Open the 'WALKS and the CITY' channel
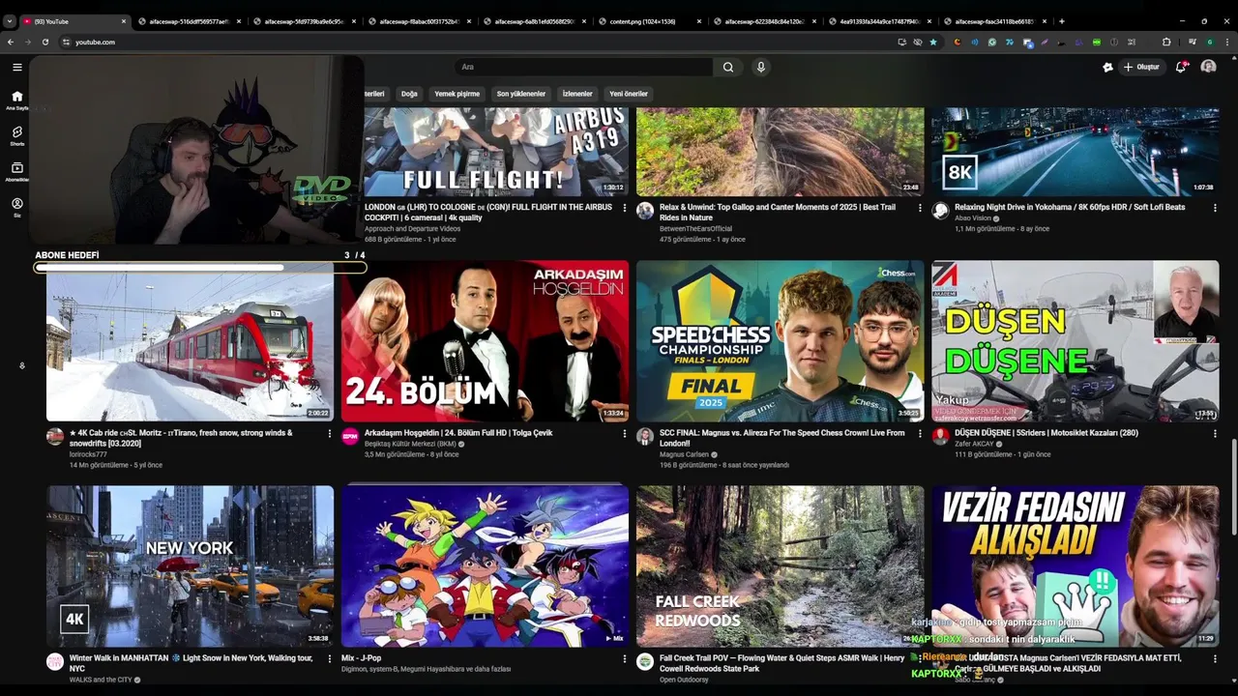Image resolution: width=1238 pixels, height=696 pixels. click(101, 680)
